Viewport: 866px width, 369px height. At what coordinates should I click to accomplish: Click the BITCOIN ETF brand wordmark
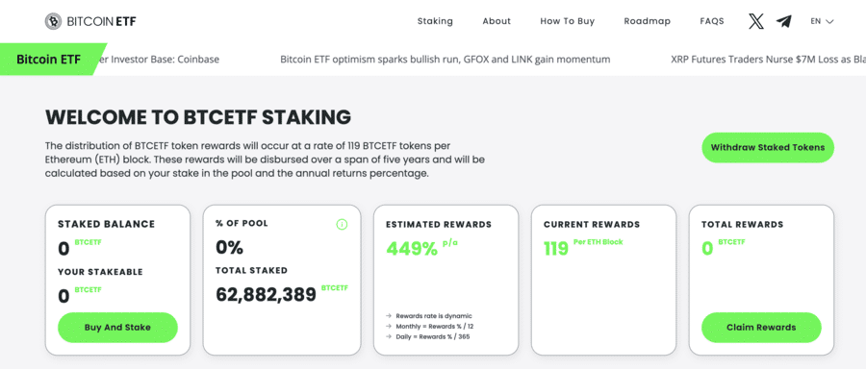[x=101, y=21]
